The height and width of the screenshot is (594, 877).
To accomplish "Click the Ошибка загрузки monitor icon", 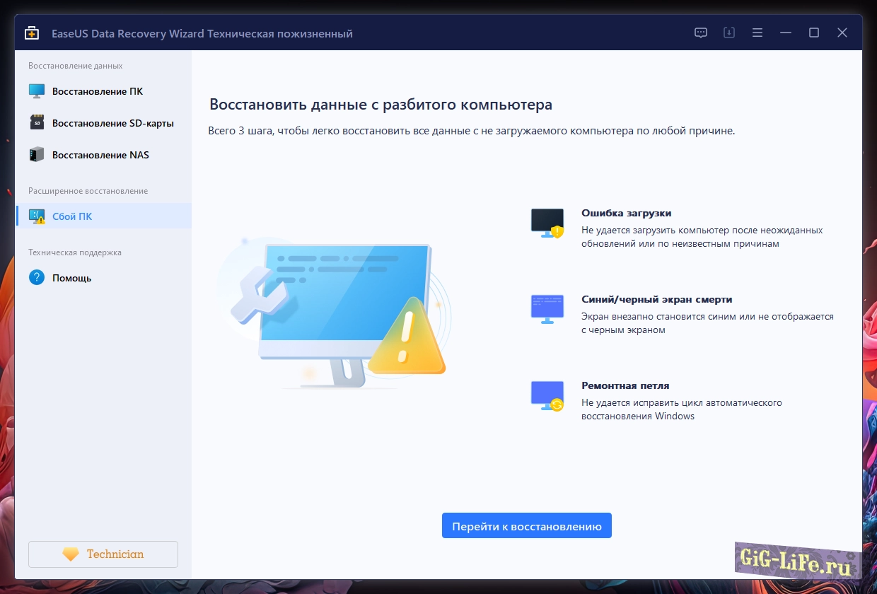I will tap(547, 223).
